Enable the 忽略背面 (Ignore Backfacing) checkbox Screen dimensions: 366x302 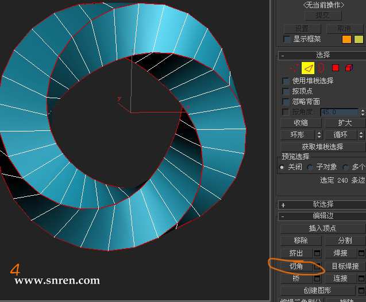(x=286, y=102)
